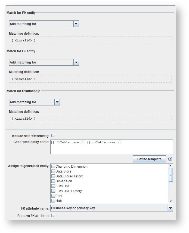Check the Hub entity type
This screenshot has height=233, width=189.
tap(53, 201)
